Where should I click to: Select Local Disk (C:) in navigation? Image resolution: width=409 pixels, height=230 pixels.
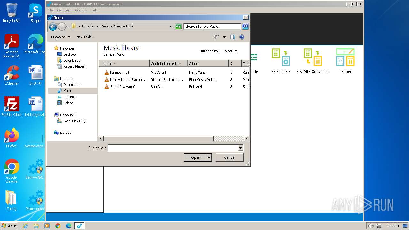click(x=74, y=121)
